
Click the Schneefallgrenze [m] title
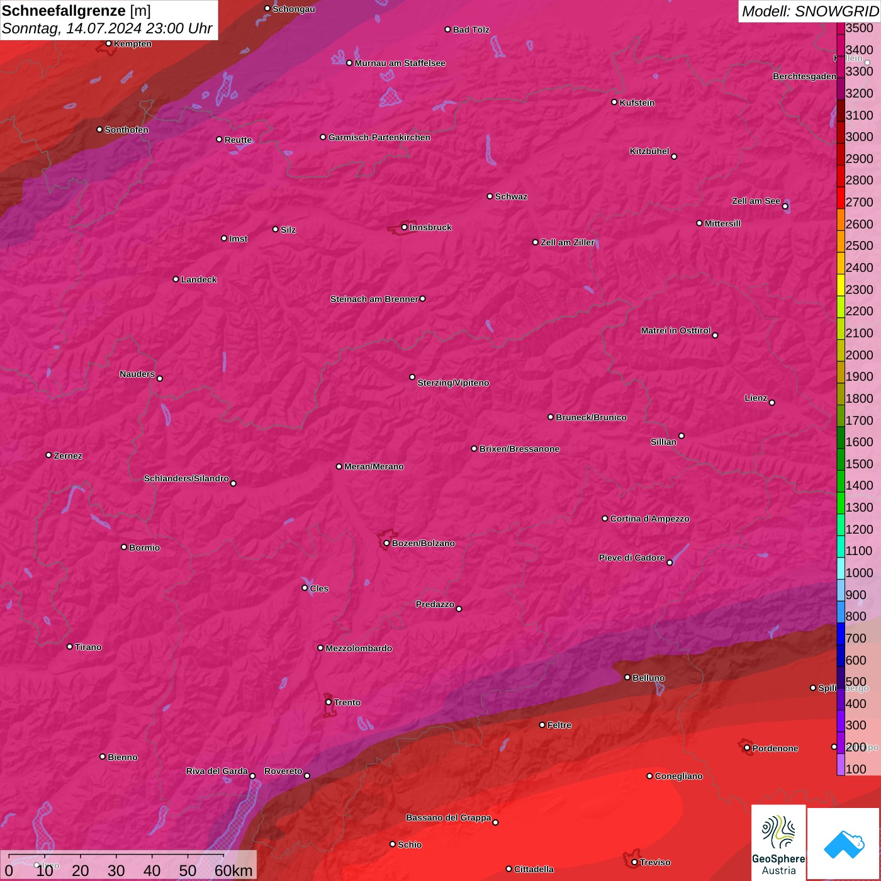(76, 11)
